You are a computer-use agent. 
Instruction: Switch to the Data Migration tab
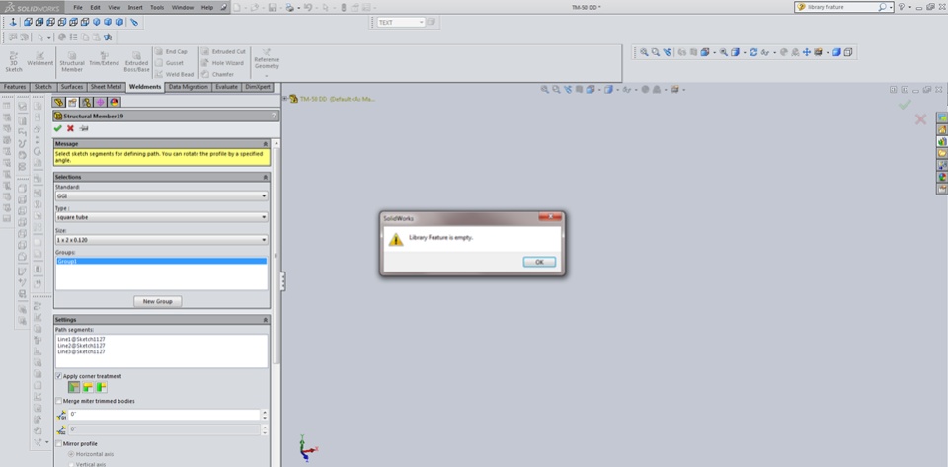point(188,87)
